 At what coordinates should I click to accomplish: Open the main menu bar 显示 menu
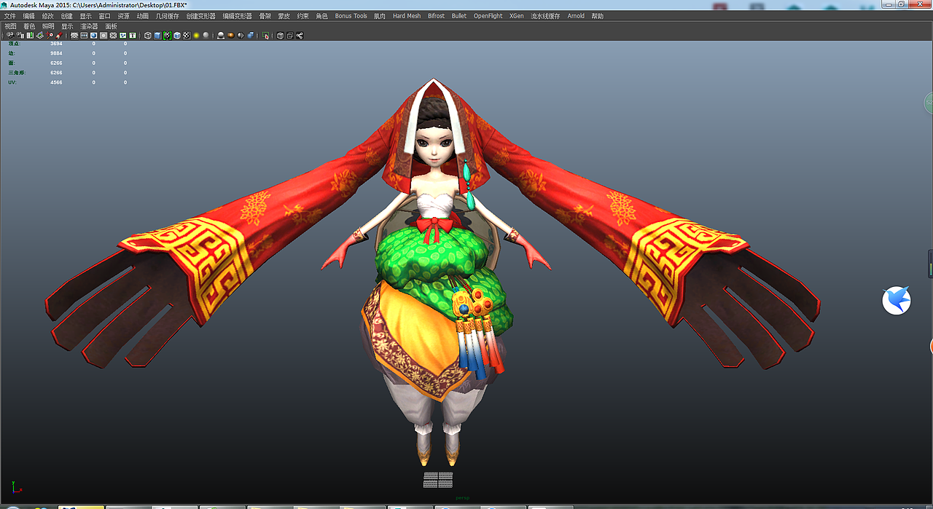click(x=86, y=16)
